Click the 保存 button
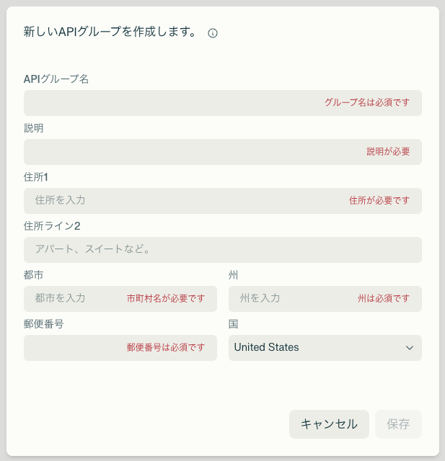 398,424
